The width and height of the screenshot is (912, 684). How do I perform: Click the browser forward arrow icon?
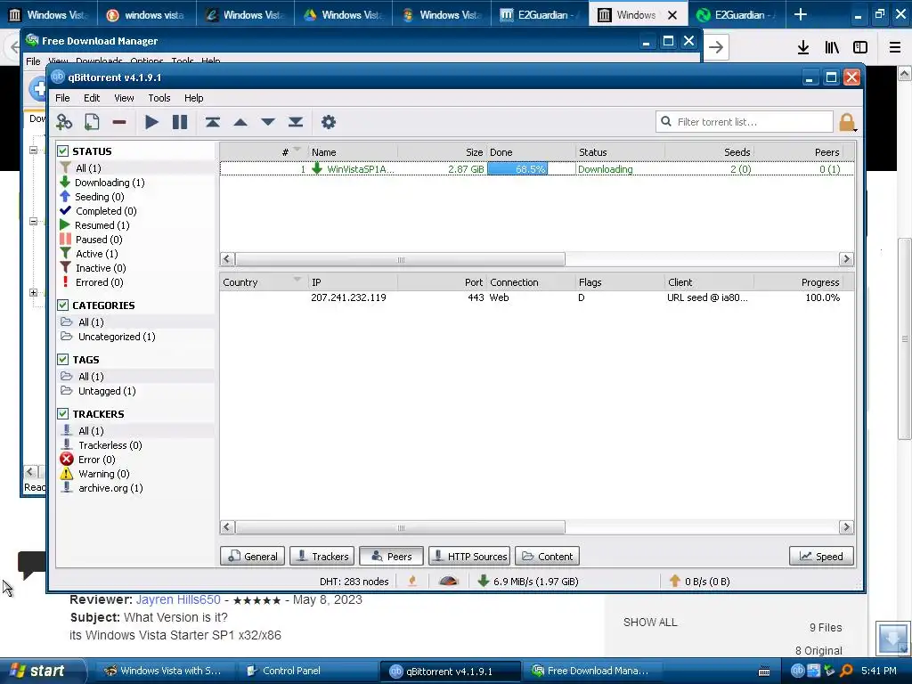(x=716, y=47)
